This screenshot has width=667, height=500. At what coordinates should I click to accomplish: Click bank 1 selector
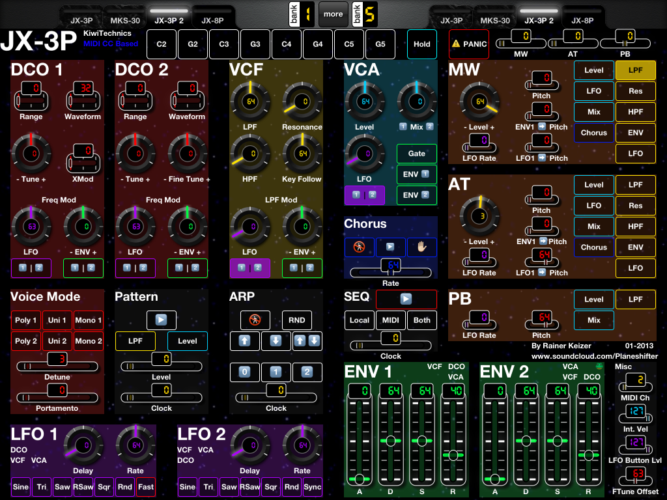tap(302, 14)
